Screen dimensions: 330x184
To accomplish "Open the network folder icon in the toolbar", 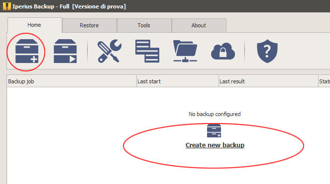I will pos(185,51).
